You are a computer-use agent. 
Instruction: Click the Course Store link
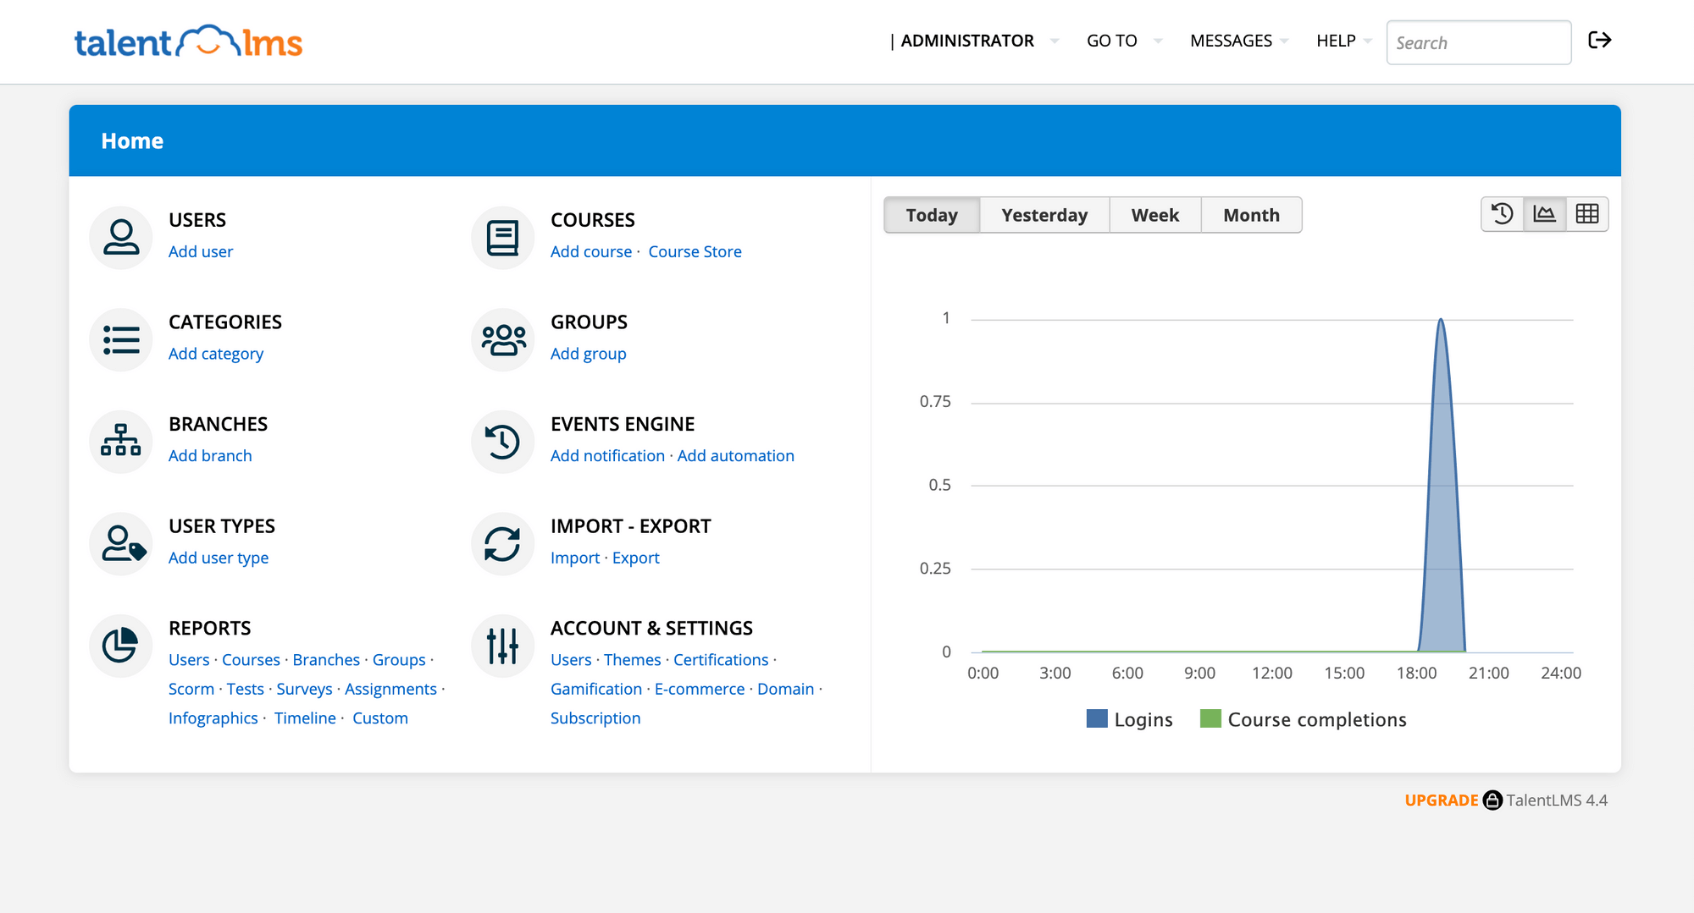[x=695, y=251]
